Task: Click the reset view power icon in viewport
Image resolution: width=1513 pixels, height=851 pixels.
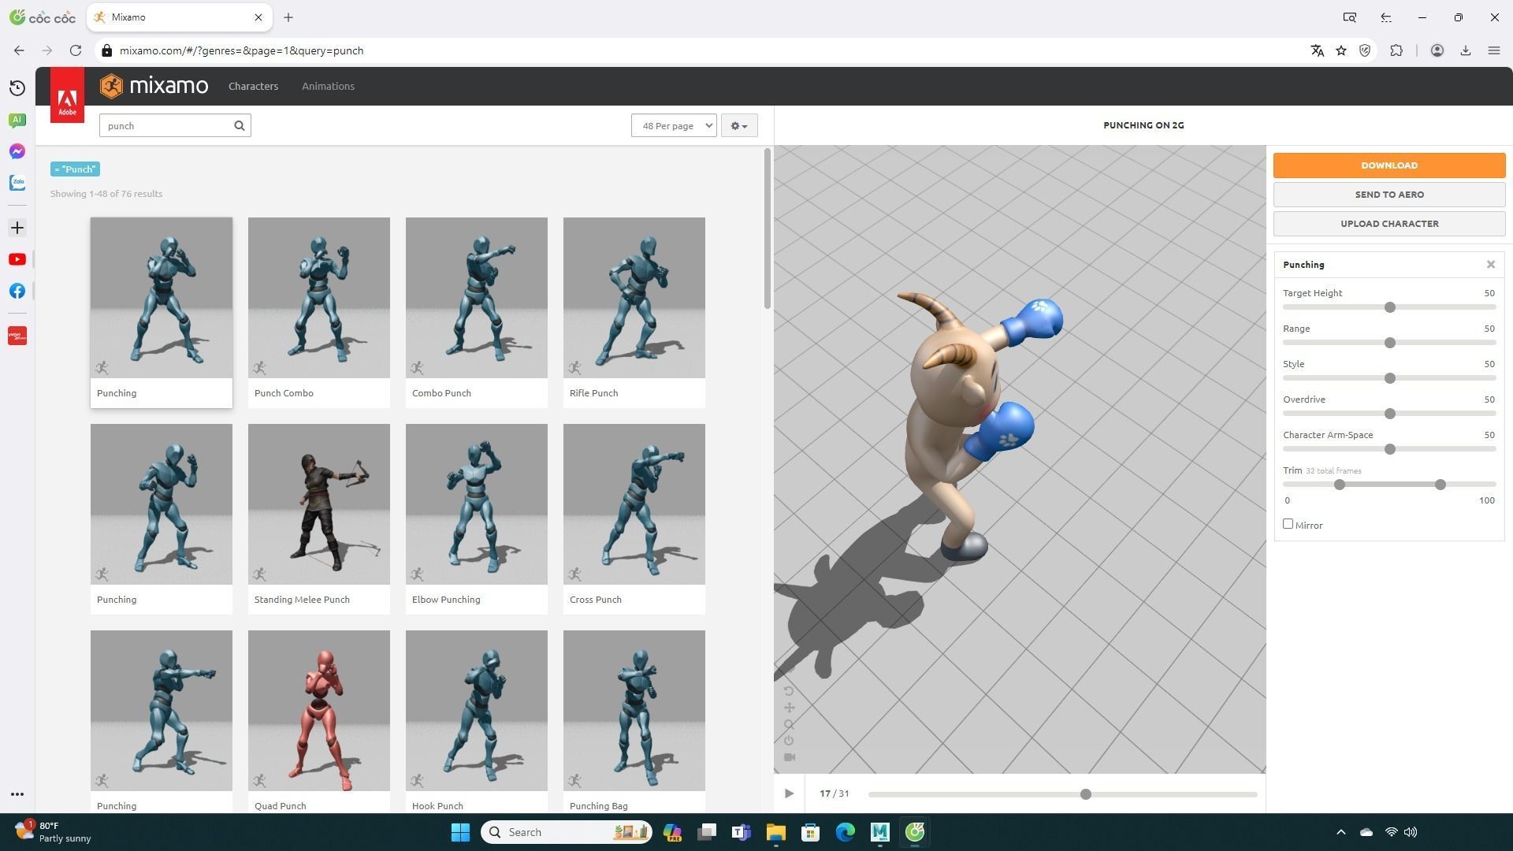Action: coord(789,741)
